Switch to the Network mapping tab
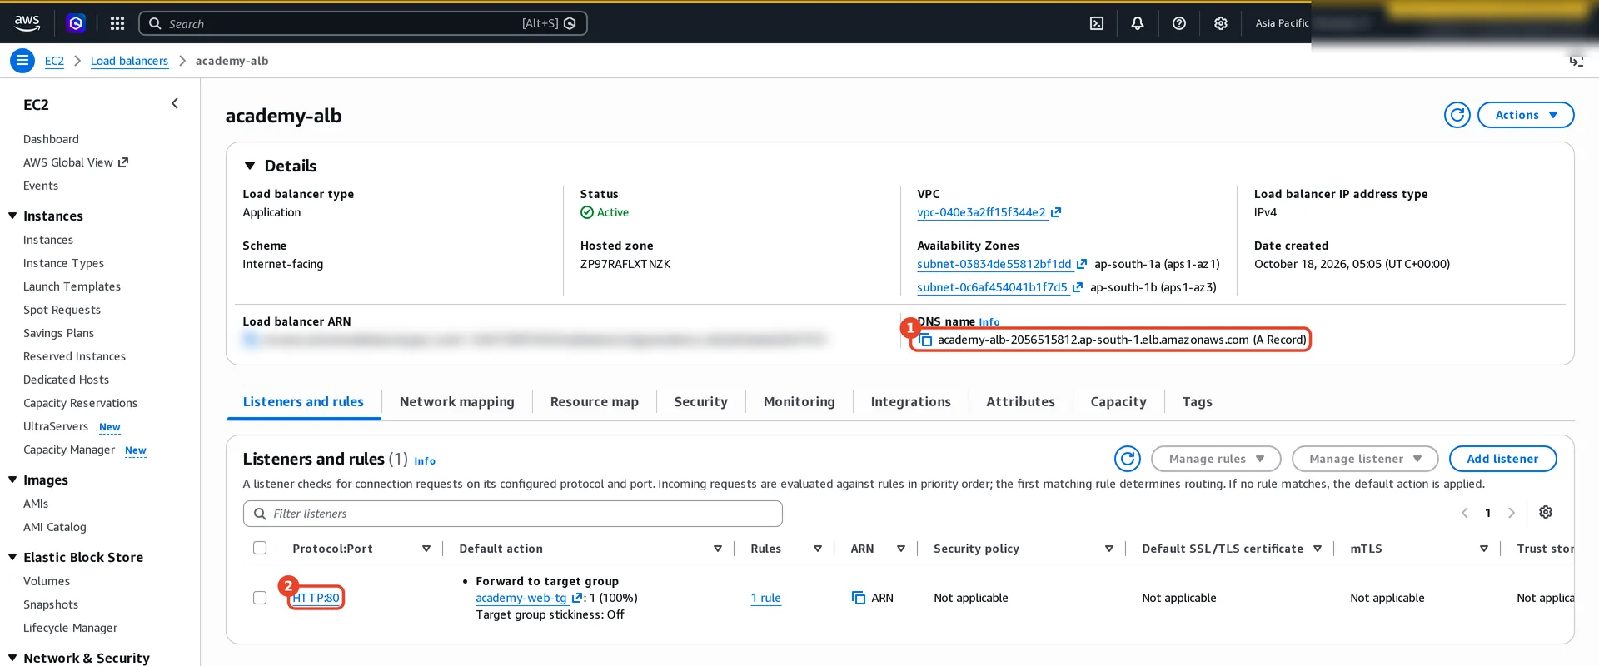 [x=456, y=401]
